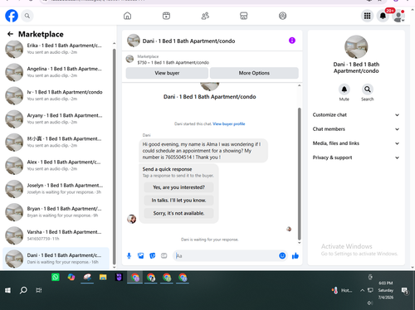Open Bryan's waiting conversation
Viewport: 415px width, 310px height.
point(56,212)
